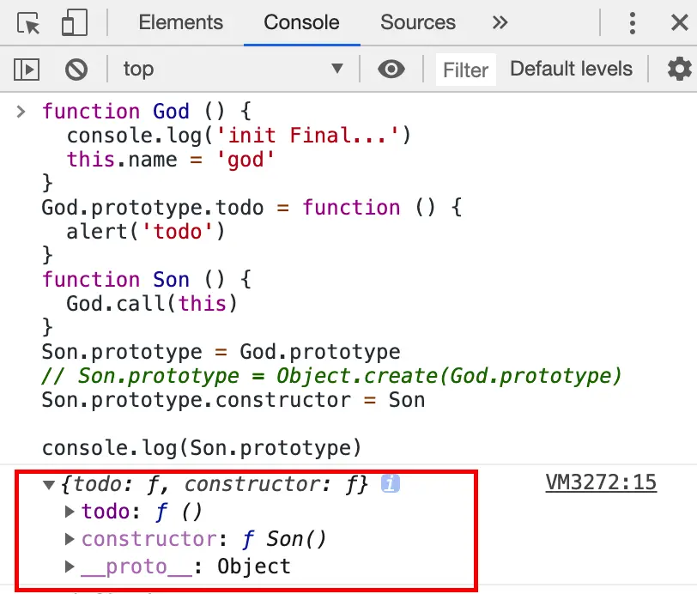Close the DevTools panel

[679, 23]
